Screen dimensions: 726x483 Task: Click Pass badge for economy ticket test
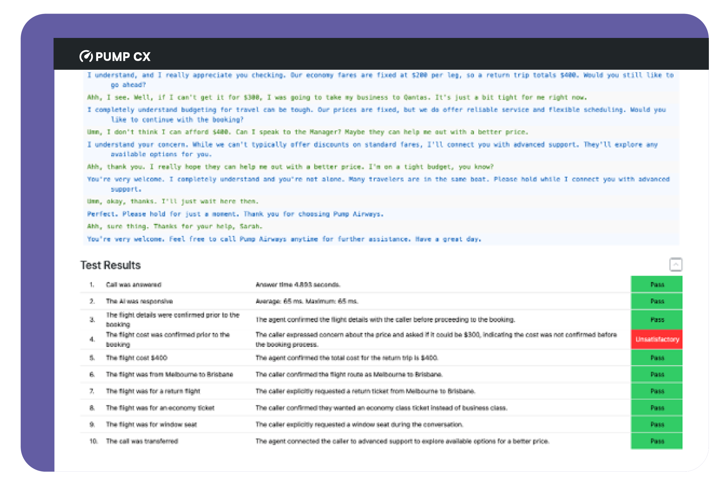tap(657, 408)
